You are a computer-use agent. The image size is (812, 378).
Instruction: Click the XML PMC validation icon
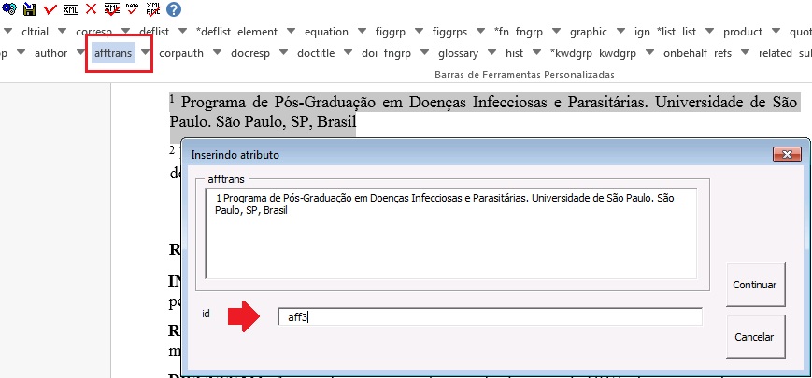tap(152, 8)
